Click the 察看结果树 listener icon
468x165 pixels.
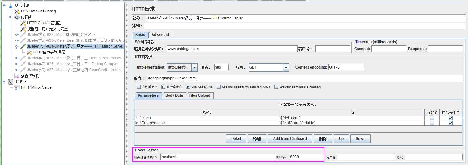coord(17,76)
